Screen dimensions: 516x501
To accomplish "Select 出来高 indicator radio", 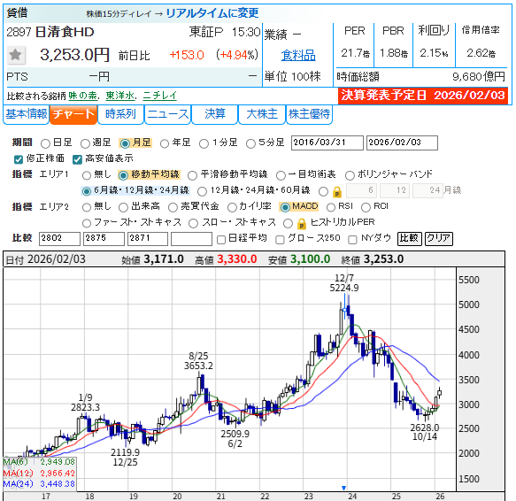I will [123, 207].
